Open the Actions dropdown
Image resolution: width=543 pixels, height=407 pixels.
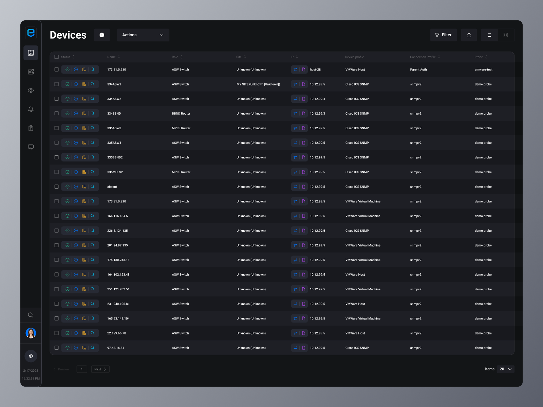point(143,35)
